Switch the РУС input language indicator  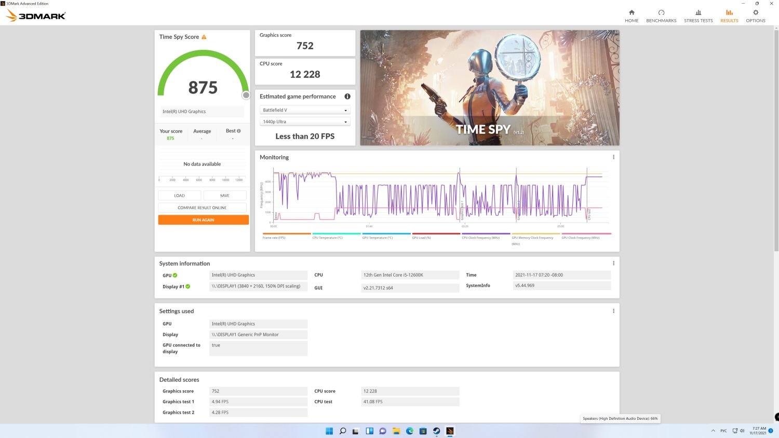click(723, 431)
